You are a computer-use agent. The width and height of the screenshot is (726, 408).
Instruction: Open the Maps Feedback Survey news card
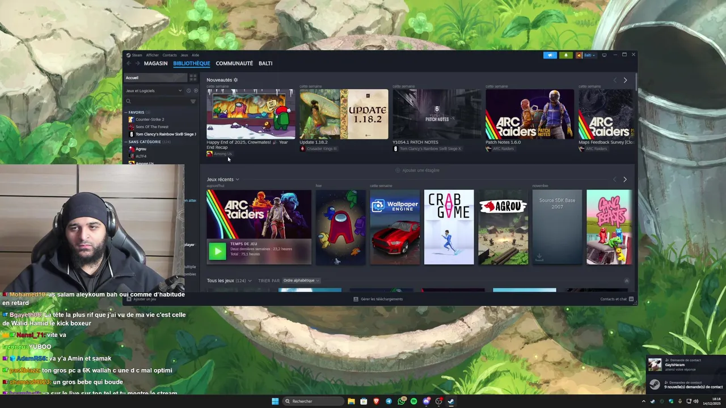coord(606,114)
